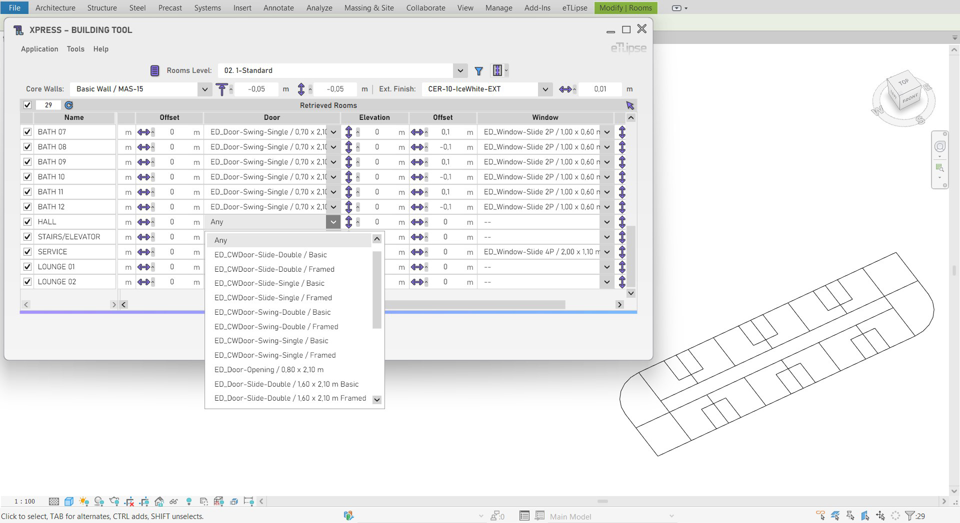This screenshot has width=960, height=523.
Task: Open the Tools menu in Xpress
Action: point(75,49)
